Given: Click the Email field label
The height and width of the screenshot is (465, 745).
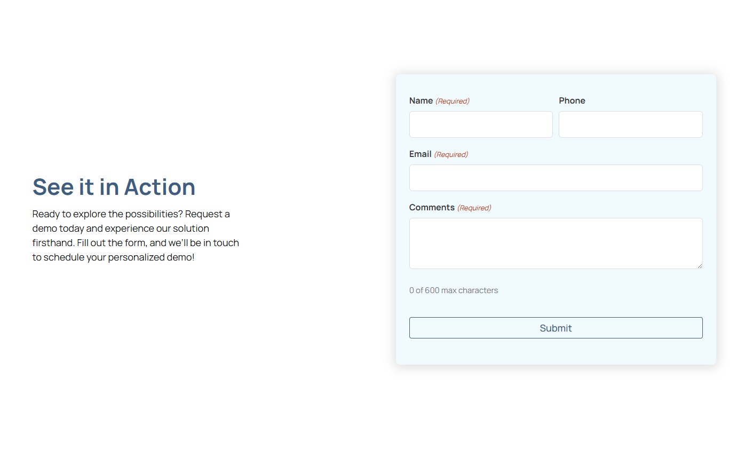Looking at the screenshot, I should pyautogui.click(x=421, y=154).
